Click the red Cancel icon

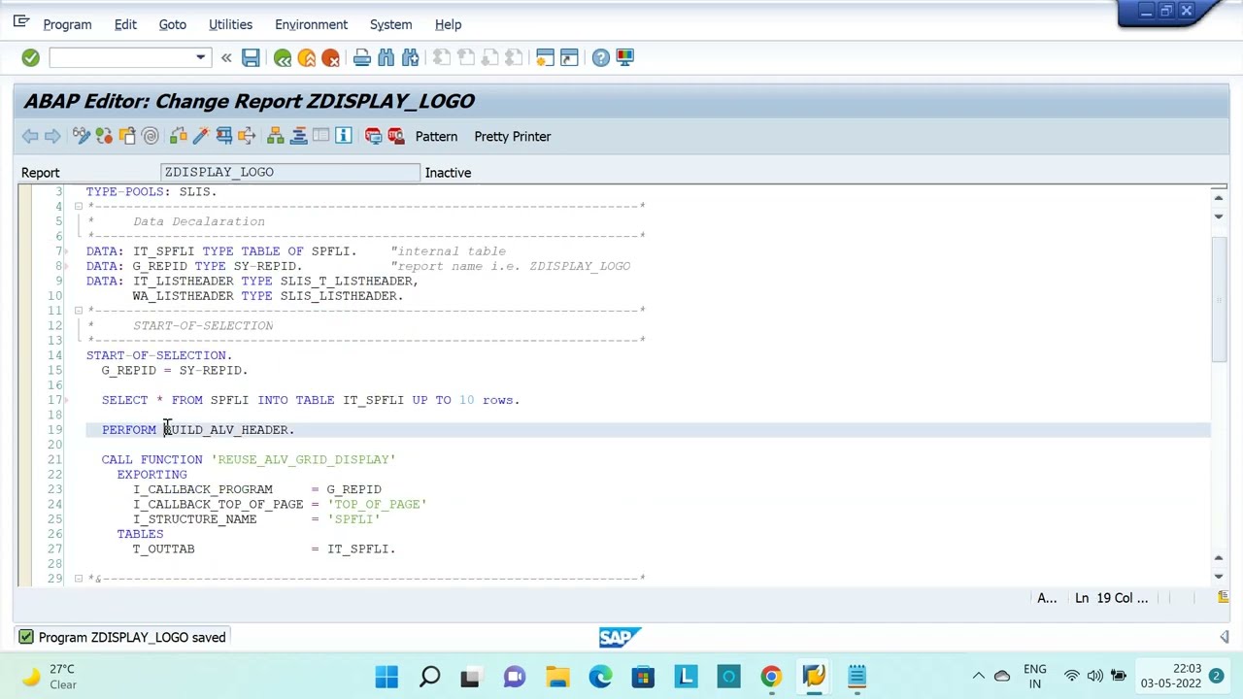point(330,58)
